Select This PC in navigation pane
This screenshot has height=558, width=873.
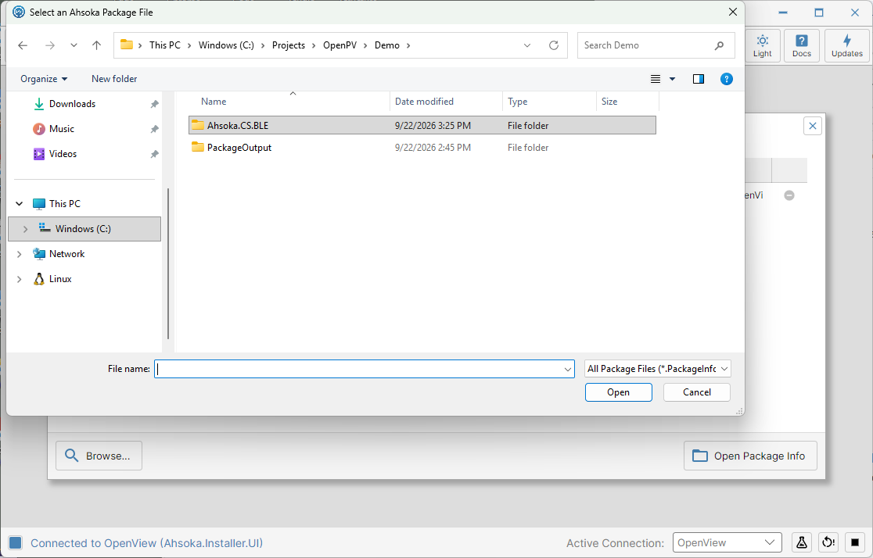pyautogui.click(x=65, y=204)
